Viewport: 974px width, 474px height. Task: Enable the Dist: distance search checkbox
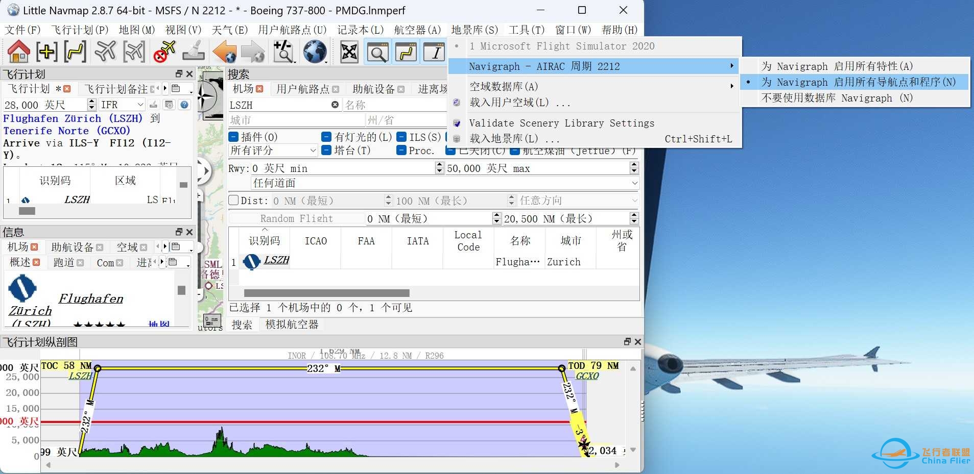click(x=234, y=201)
